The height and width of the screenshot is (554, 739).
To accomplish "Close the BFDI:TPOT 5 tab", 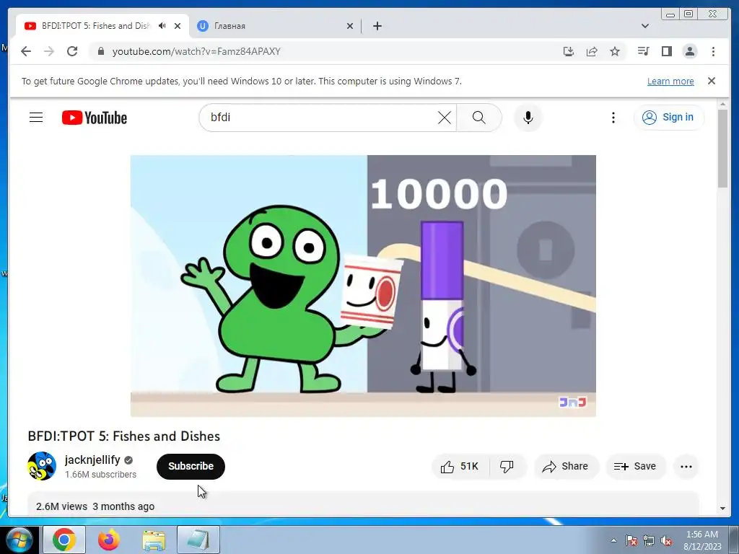I will (x=178, y=26).
